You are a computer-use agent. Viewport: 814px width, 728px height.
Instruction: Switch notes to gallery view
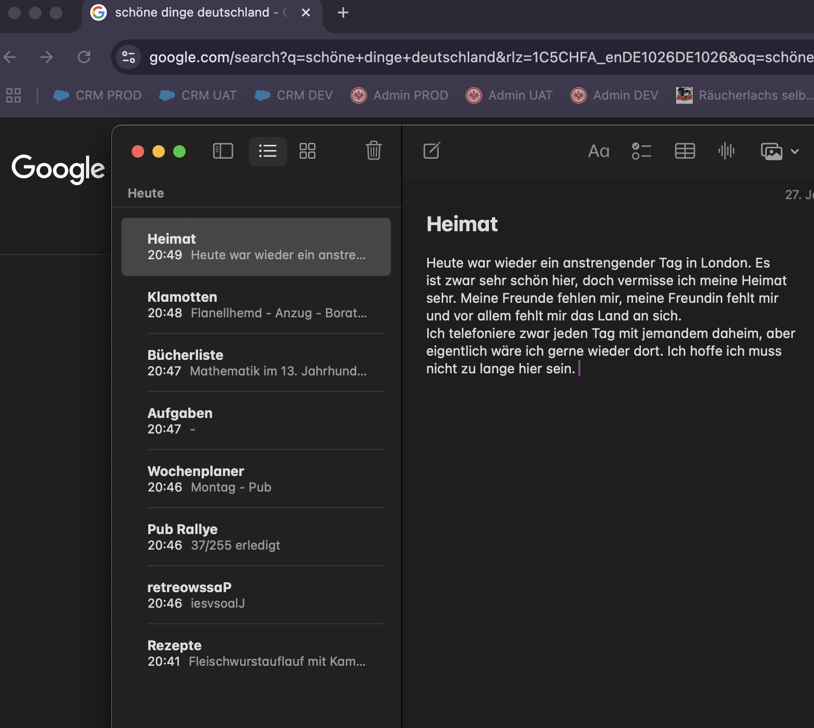[x=307, y=151]
